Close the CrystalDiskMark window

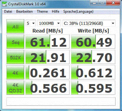pos(113,3)
